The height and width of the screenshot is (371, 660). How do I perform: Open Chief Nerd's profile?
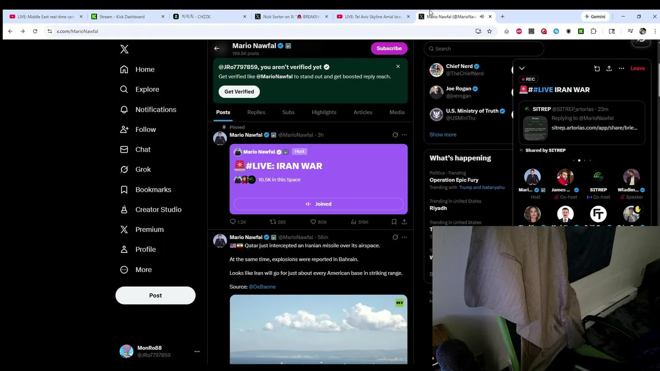[x=459, y=66]
